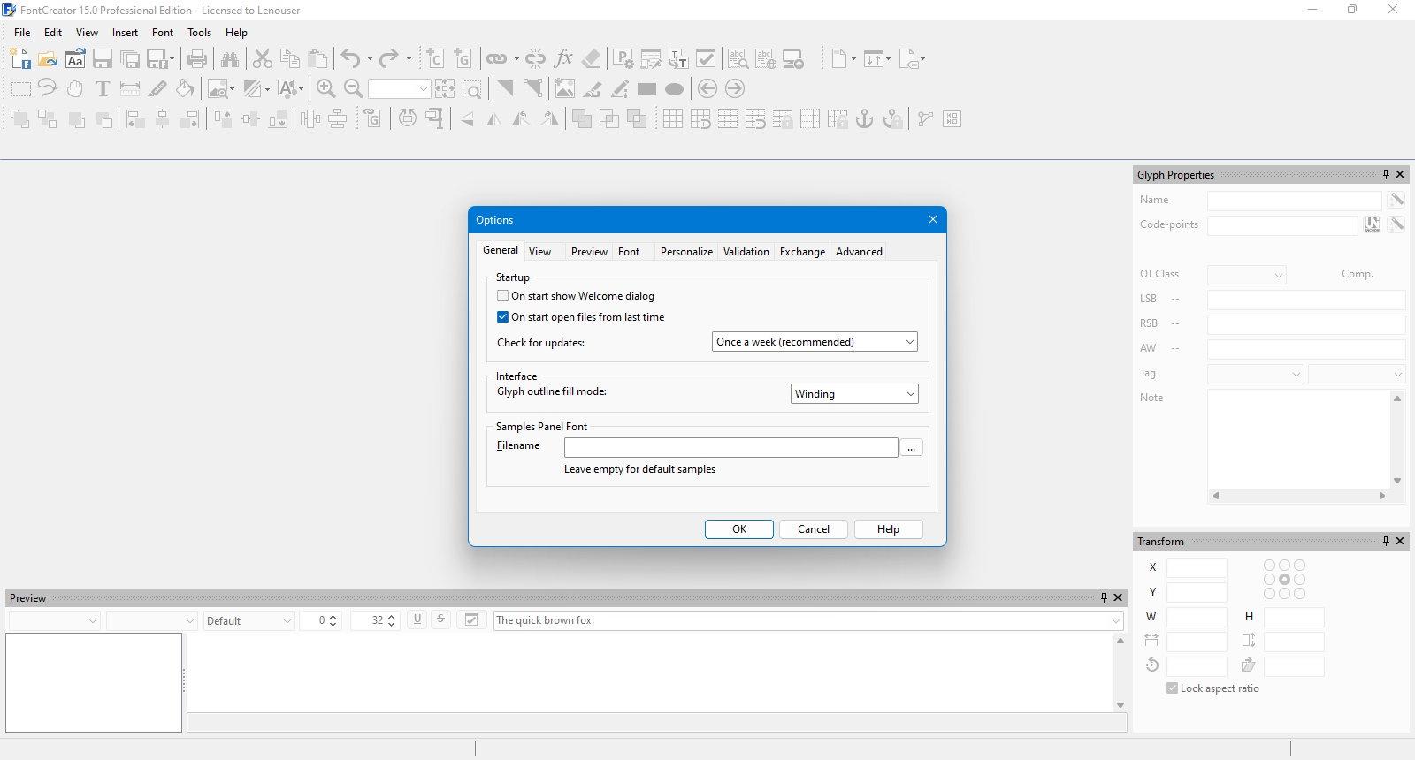
Task: Click the Previous glyph left-arrow icon
Action: (707, 88)
